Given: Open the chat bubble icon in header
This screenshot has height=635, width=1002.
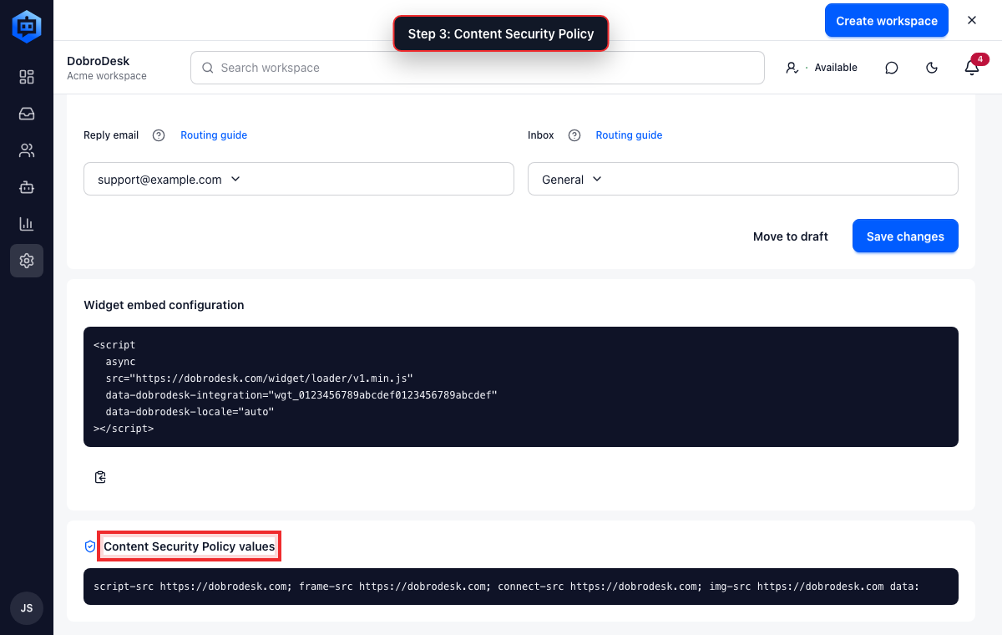Looking at the screenshot, I should (892, 68).
